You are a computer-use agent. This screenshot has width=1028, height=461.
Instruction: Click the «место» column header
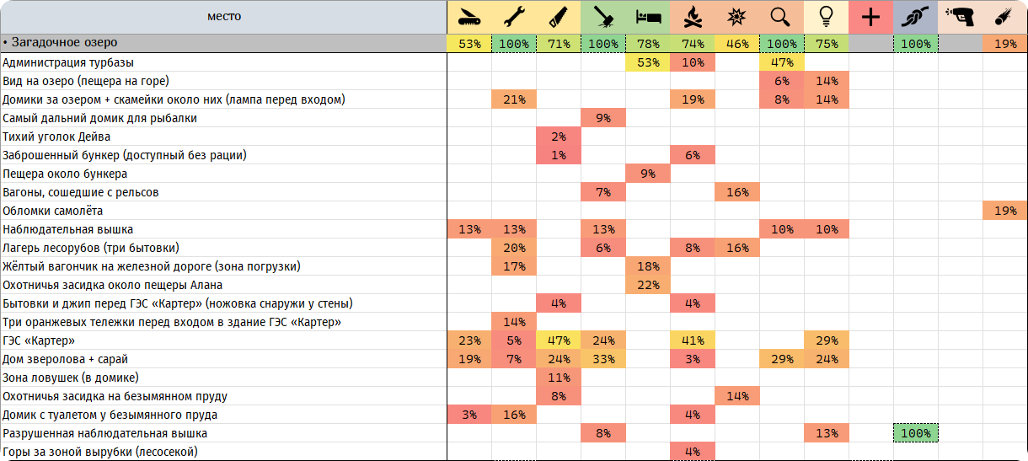pyautogui.click(x=223, y=17)
